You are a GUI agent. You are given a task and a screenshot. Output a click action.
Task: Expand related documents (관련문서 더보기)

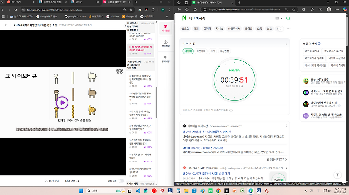pyautogui.click(x=277, y=159)
